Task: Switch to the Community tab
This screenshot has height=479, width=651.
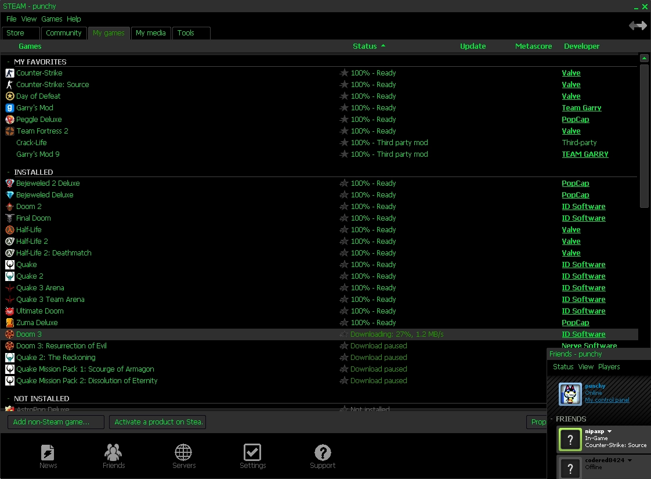Action: pyautogui.click(x=64, y=33)
